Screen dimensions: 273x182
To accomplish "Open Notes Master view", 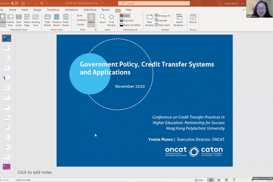I will (x=66, y=20).
